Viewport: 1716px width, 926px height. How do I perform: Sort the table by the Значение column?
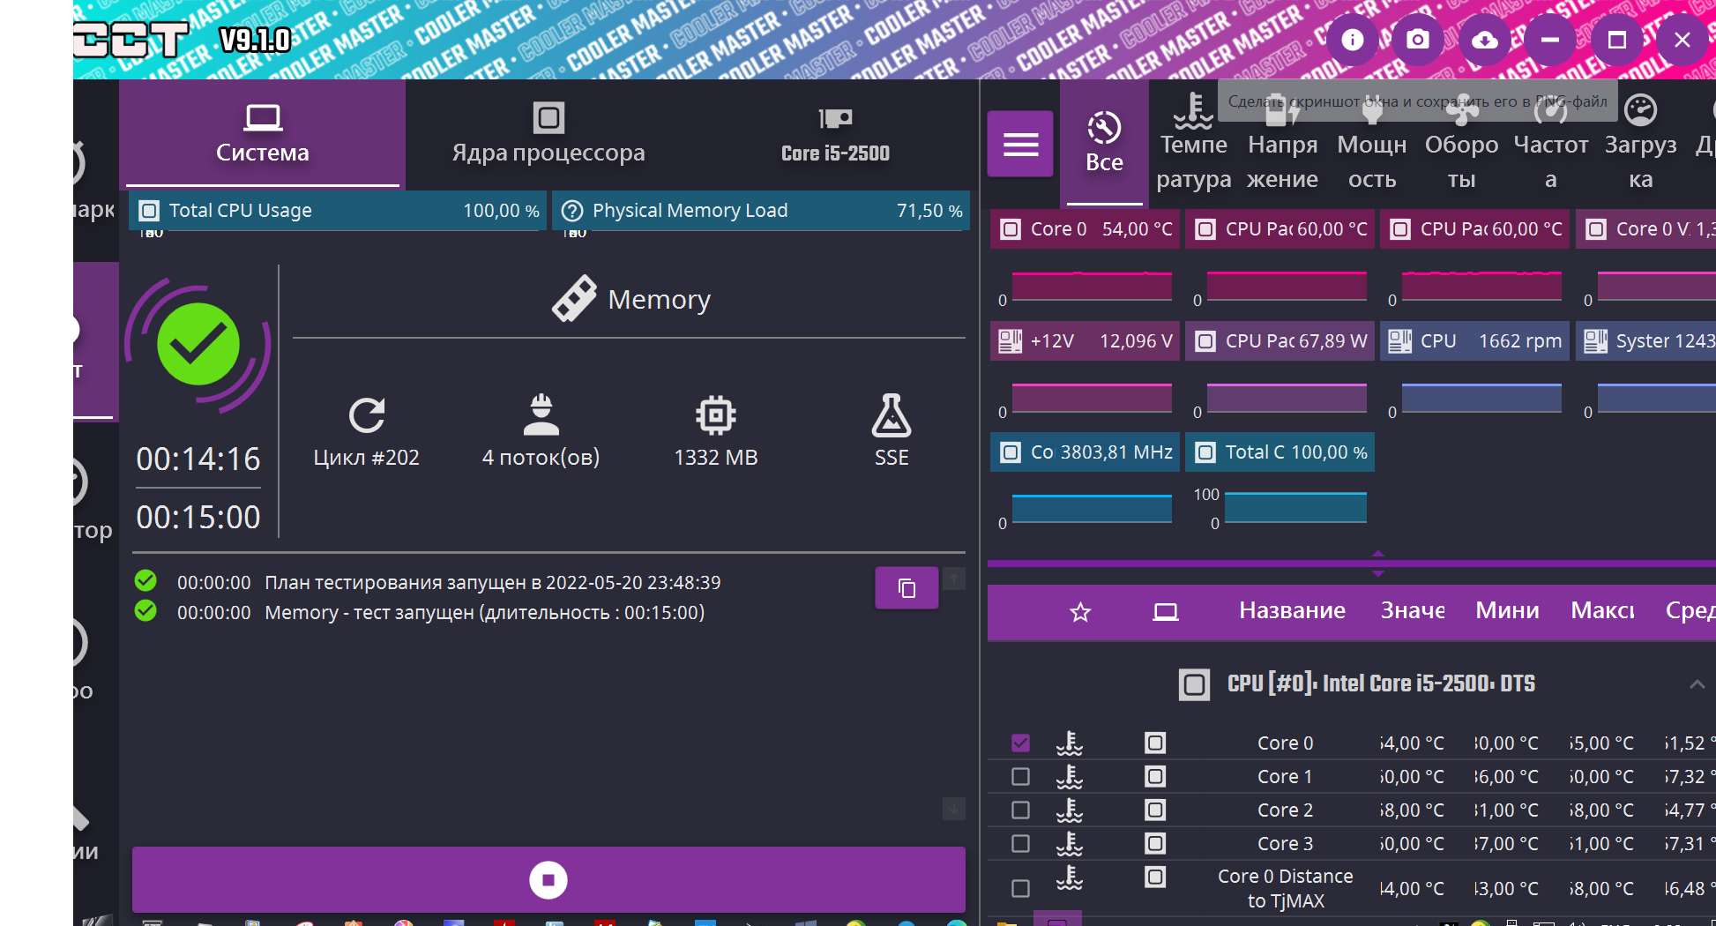tap(1413, 611)
